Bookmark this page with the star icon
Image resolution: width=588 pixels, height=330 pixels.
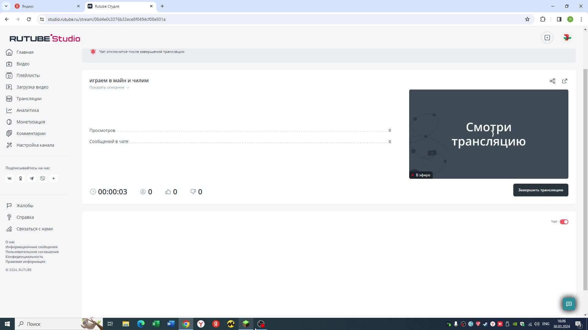[527, 19]
